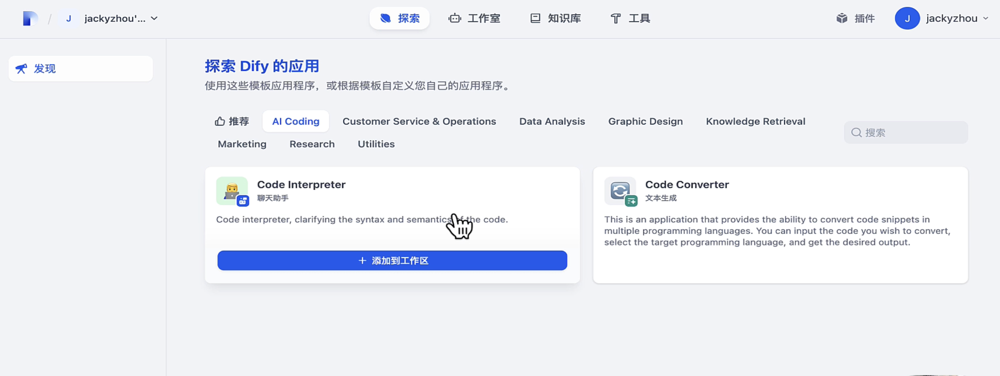Open the 插件 (Plugins) page
The image size is (1000, 376).
pos(856,18)
